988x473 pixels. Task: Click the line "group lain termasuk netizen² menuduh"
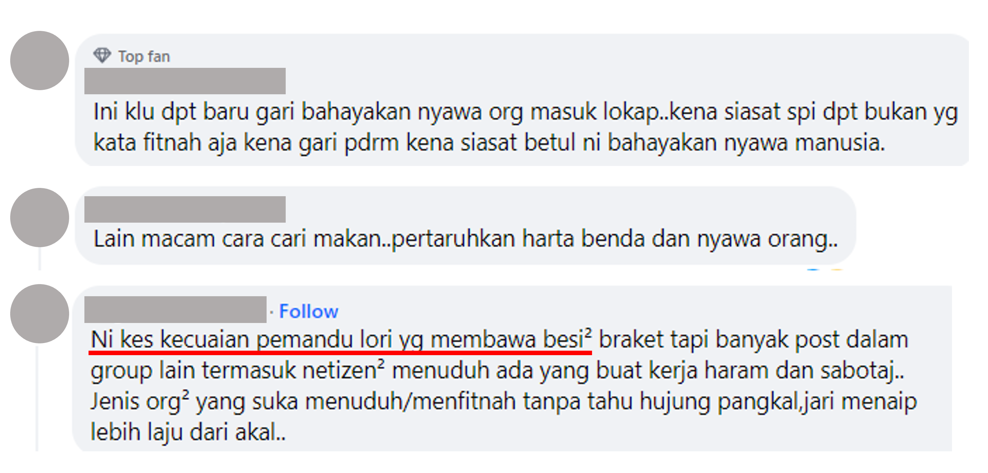click(x=498, y=371)
